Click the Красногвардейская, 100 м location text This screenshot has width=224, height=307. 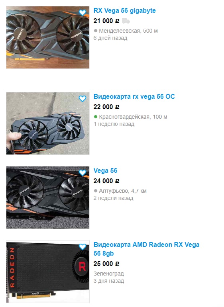[x=133, y=117]
